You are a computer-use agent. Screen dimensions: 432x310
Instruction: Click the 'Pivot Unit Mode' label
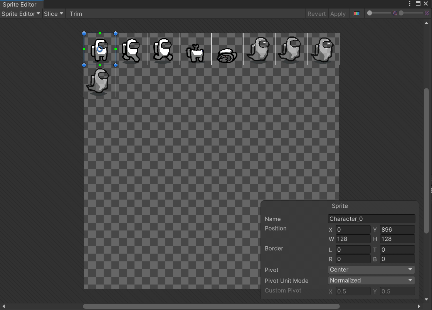tap(287, 281)
